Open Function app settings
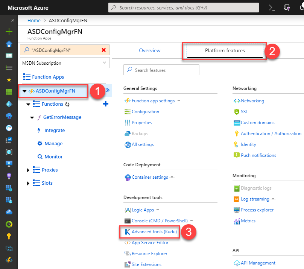Image resolution: width=304 pixels, height=269 pixels. click(x=153, y=101)
